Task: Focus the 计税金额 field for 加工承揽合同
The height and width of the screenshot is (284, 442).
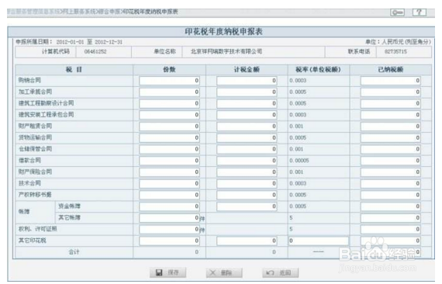Action: (x=247, y=92)
